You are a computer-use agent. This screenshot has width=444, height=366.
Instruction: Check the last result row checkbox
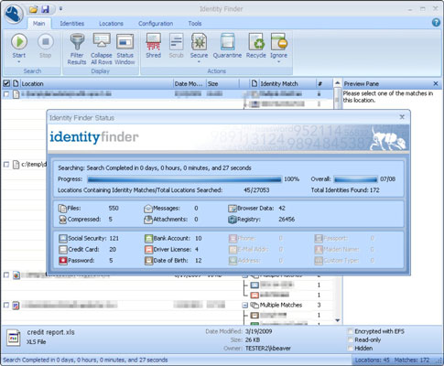(x=6, y=305)
